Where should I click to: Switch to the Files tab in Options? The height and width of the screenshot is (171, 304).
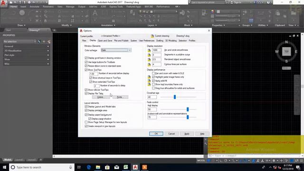tap(84, 41)
